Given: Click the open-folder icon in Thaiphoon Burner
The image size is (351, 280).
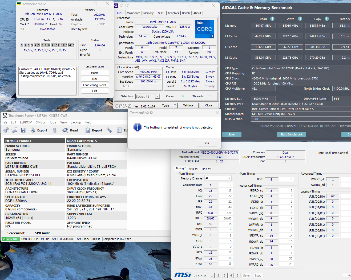Looking at the screenshot, I should [14, 130].
